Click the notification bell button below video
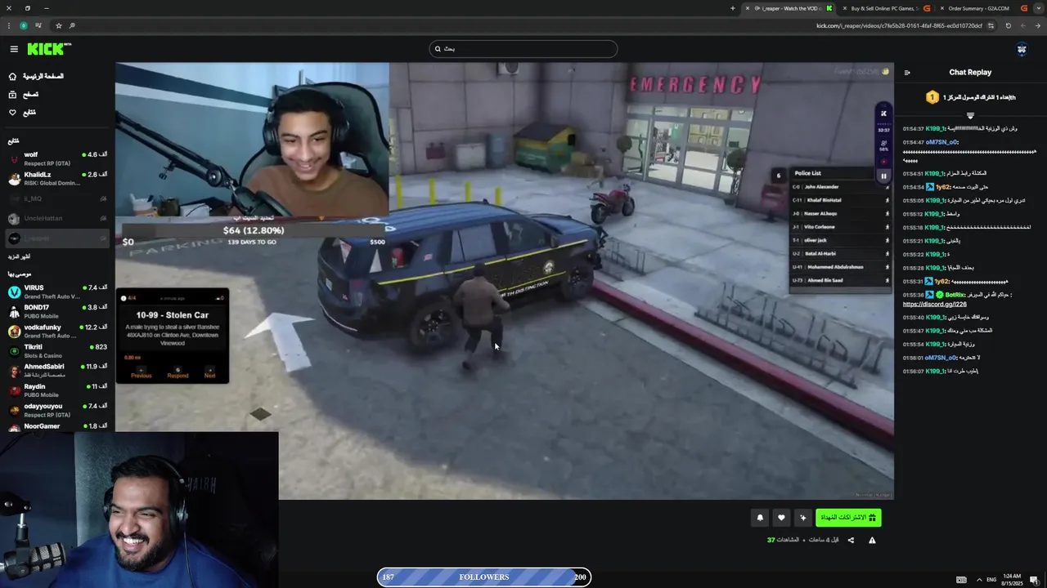Screen dimensions: 1047x588 point(760,518)
